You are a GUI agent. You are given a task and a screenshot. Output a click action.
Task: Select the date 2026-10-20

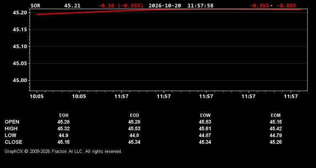coord(165,5)
